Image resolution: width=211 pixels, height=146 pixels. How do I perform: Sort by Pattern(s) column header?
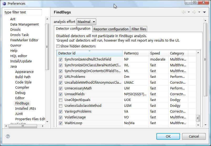[136, 53]
